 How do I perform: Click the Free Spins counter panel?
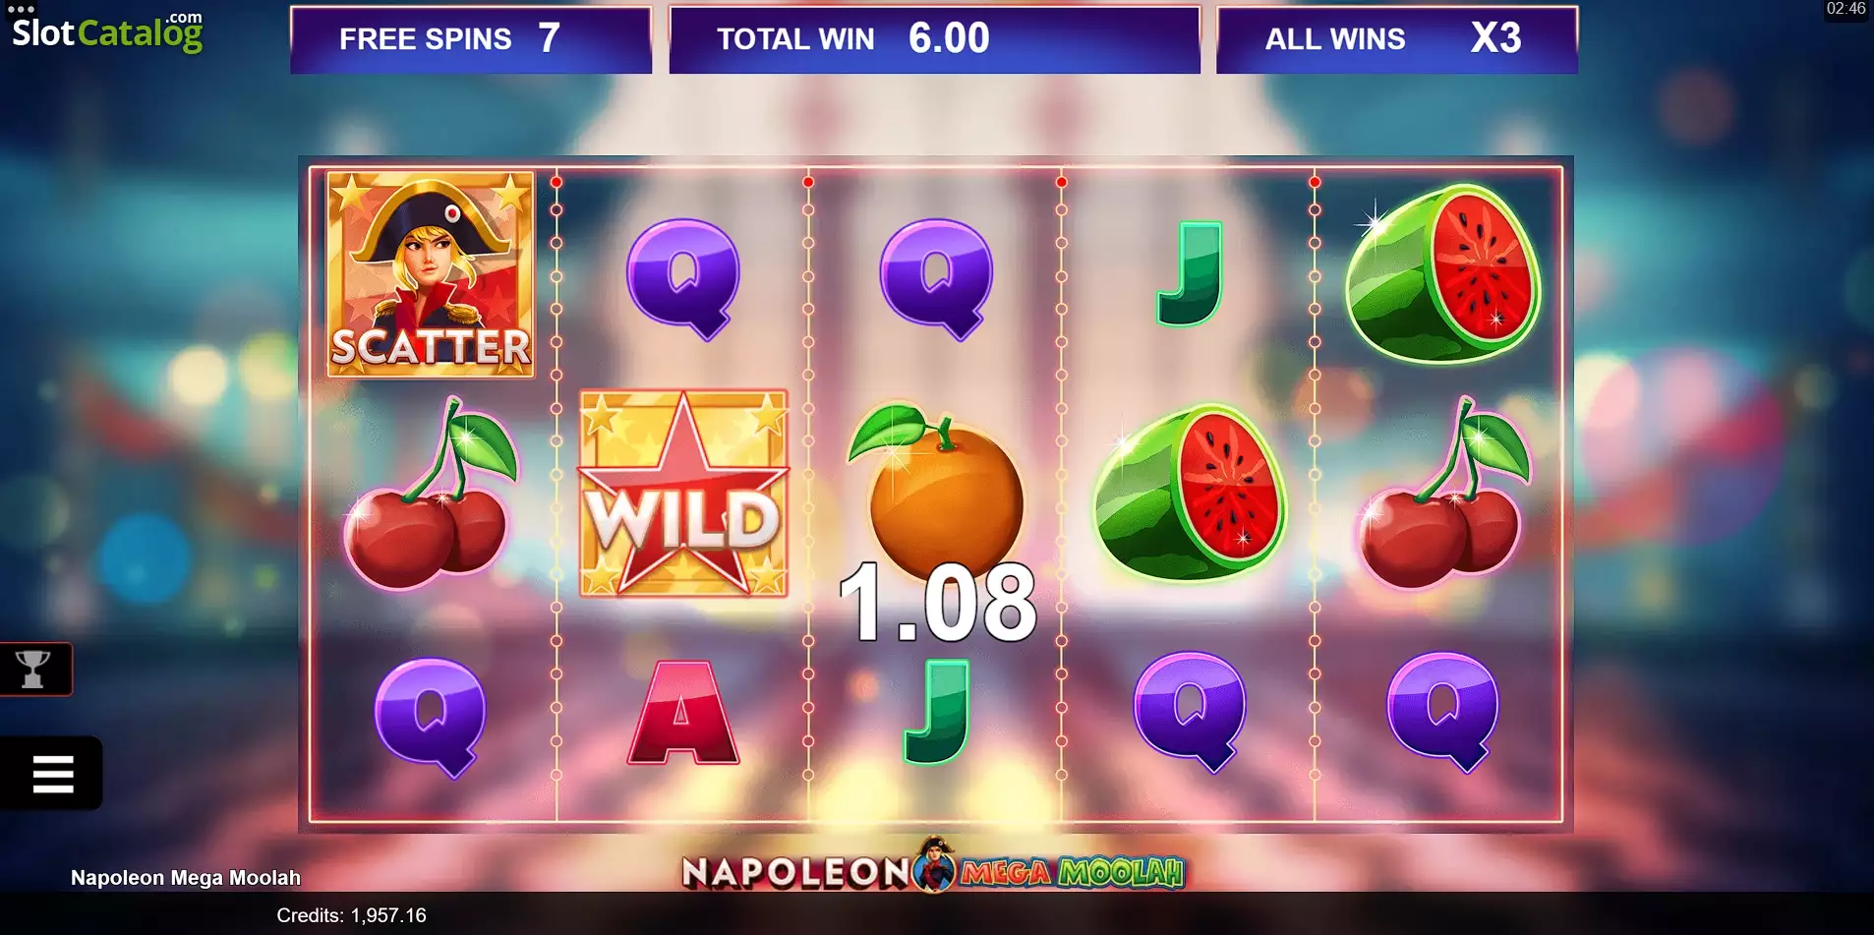(x=471, y=39)
